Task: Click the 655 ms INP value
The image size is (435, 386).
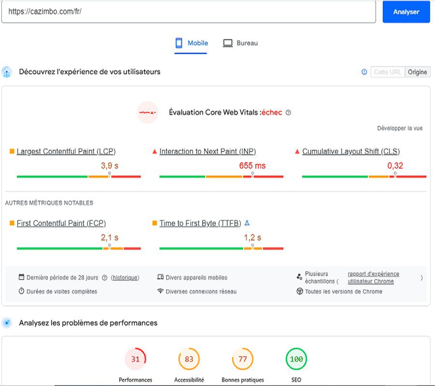Action: [x=252, y=165]
